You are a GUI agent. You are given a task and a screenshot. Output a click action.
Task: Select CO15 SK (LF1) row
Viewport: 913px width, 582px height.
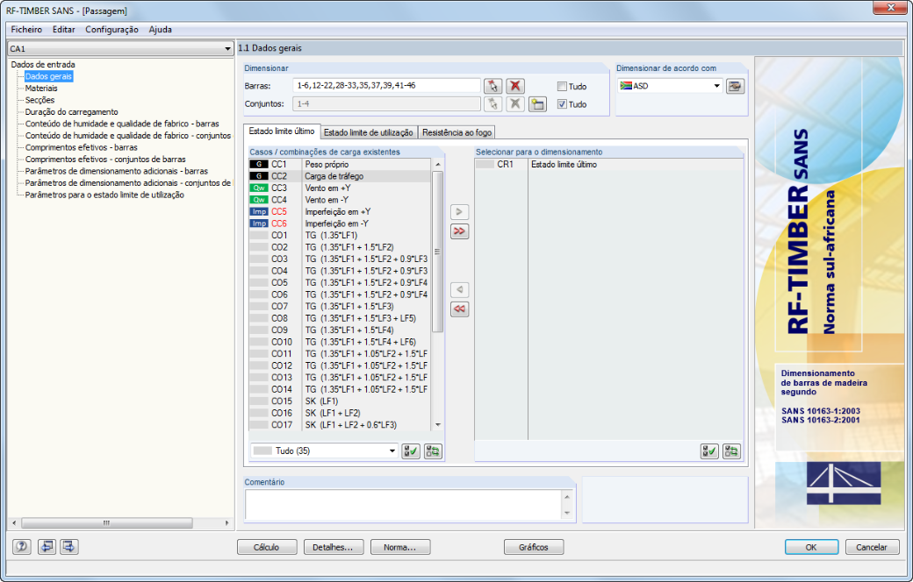[x=340, y=401]
